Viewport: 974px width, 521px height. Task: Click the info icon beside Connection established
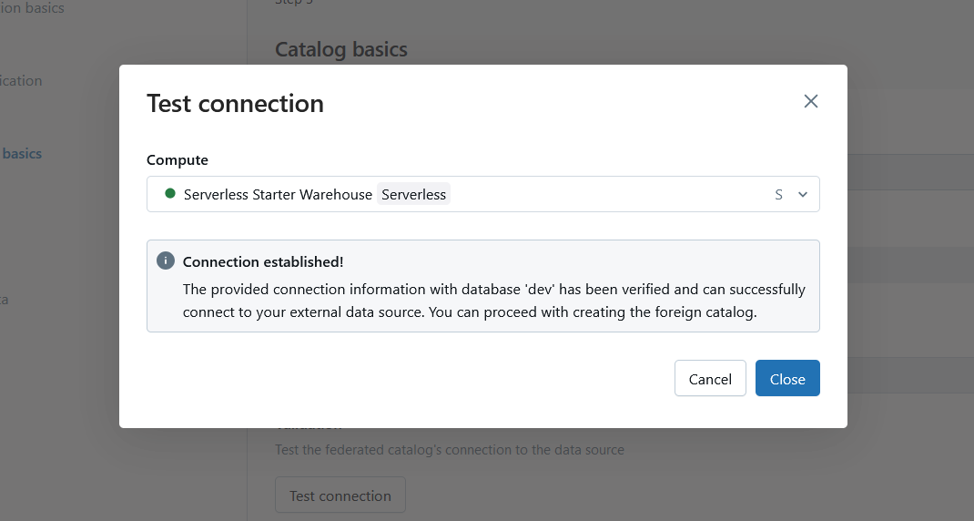[x=166, y=261]
